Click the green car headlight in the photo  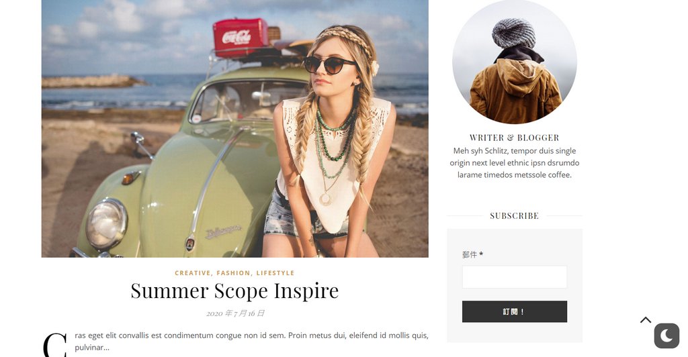[x=107, y=224]
